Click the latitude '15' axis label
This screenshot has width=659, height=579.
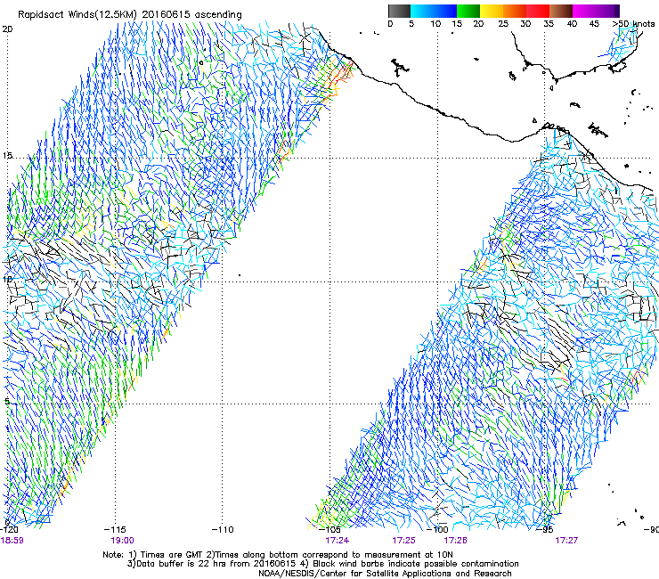(x=7, y=156)
